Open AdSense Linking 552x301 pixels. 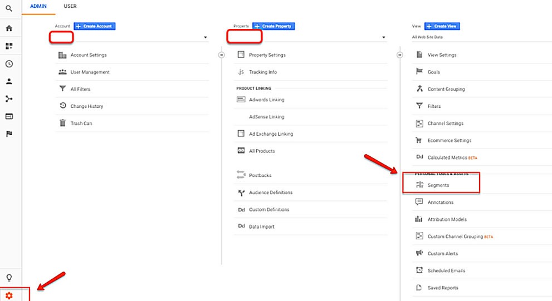266,117
